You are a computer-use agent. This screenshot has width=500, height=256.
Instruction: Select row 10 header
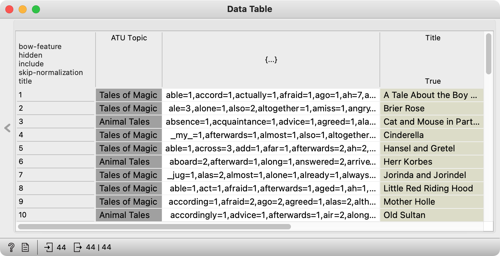coord(56,215)
